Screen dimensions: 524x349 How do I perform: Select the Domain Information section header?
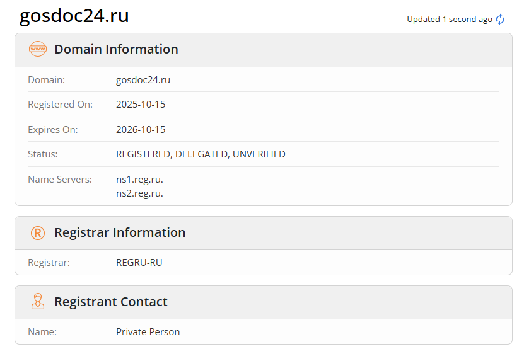coord(116,49)
